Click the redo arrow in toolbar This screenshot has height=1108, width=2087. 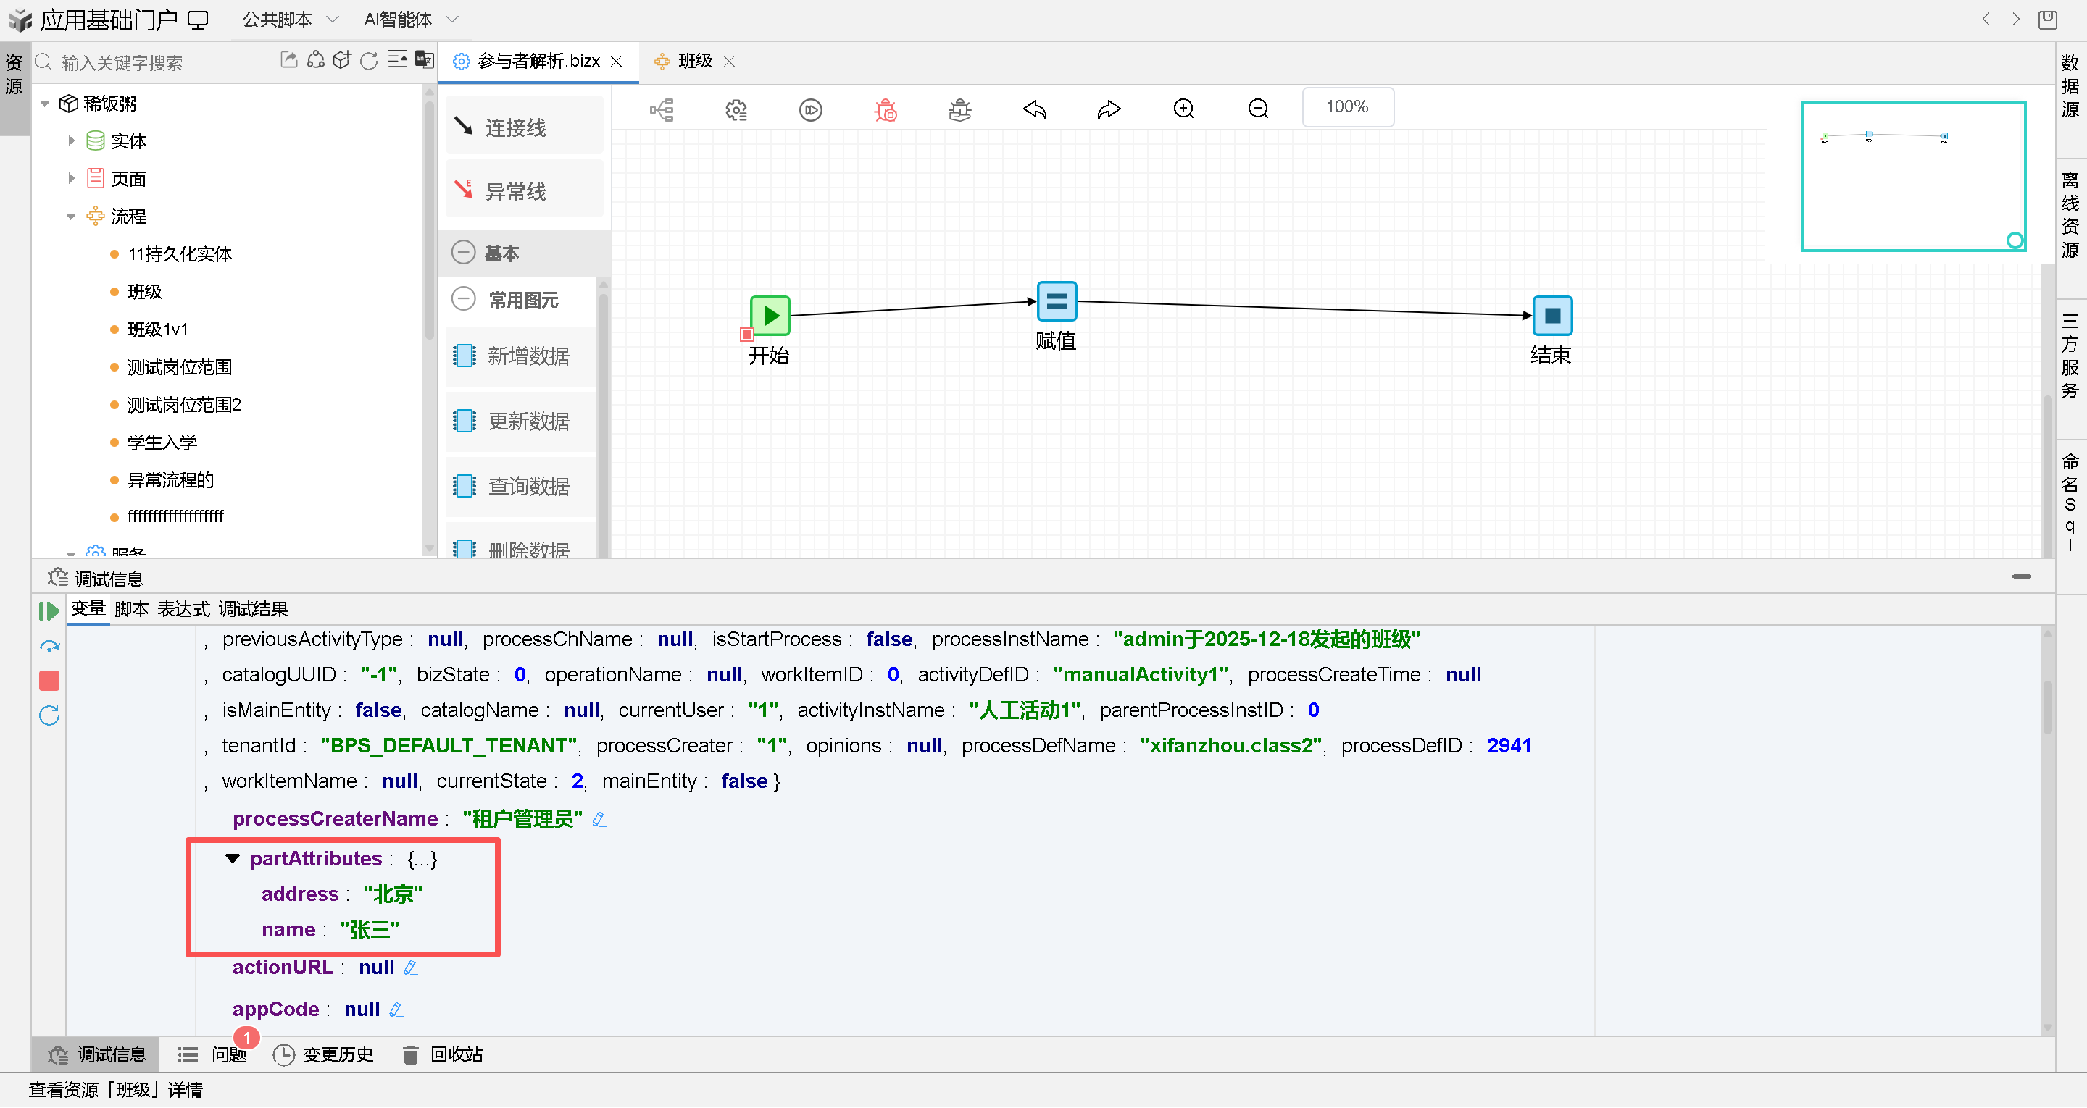tap(1108, 109)
